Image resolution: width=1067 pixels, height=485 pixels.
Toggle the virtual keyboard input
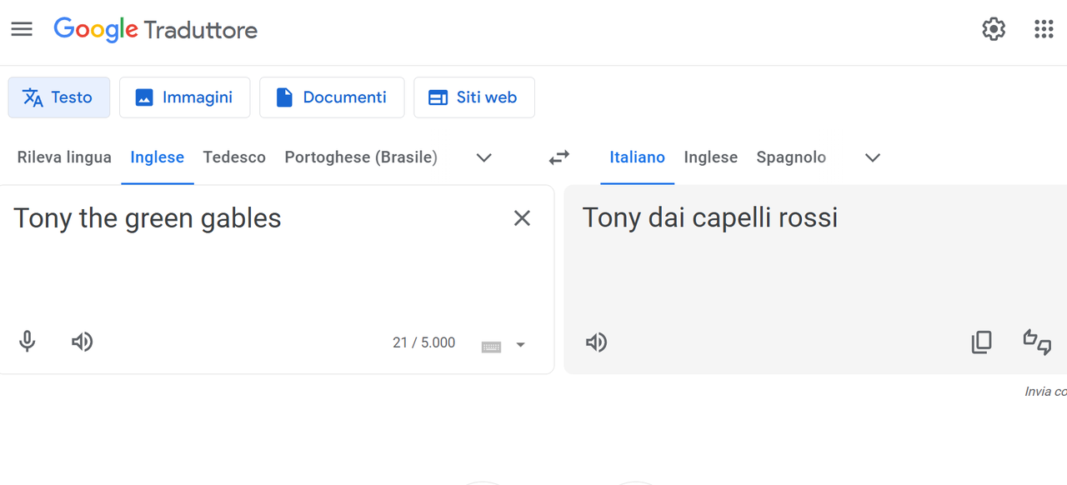(492, 346)
